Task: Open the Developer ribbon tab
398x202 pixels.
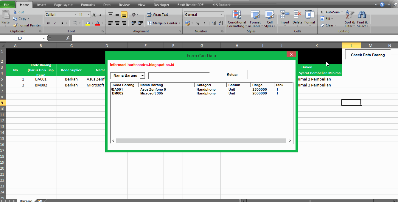Action: (x=161, y=4)
